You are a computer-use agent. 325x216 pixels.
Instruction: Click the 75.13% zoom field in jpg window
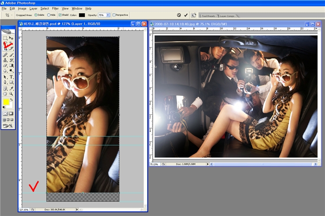pyautogui.click(x=154, y=164)
